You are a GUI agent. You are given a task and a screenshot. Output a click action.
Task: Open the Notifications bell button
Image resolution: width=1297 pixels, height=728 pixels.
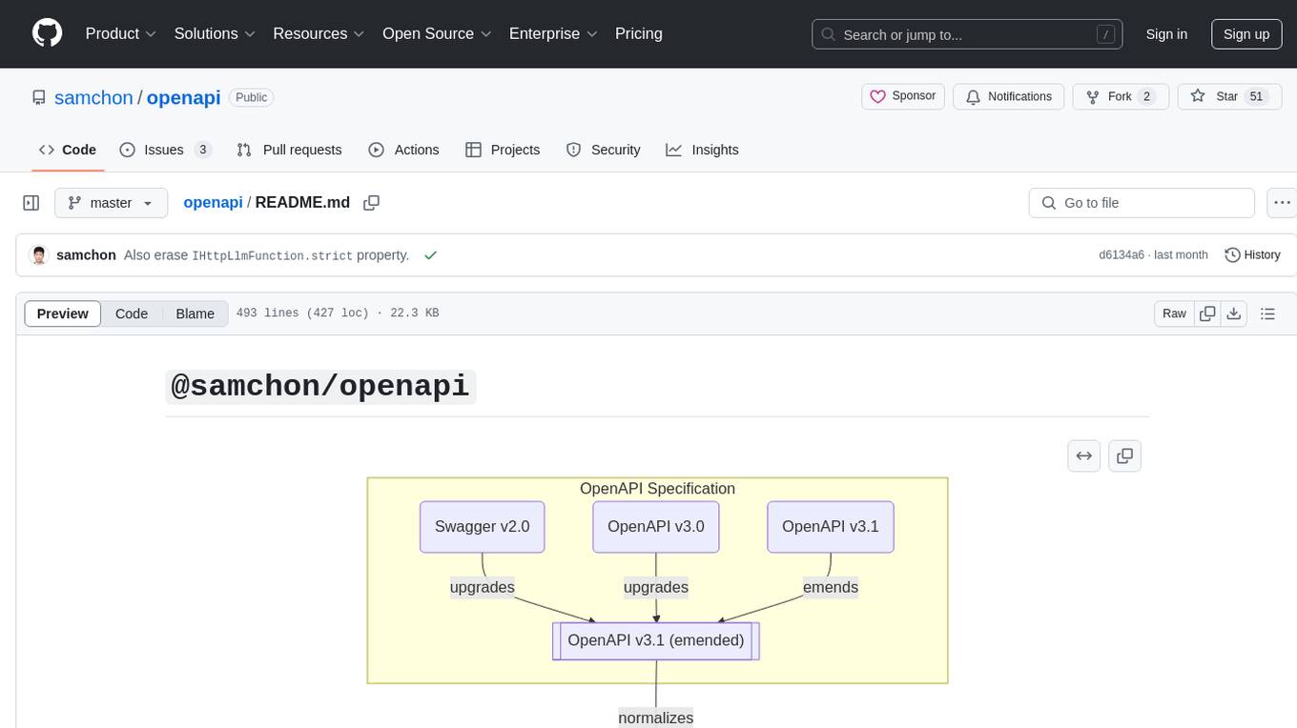(1009, 96)
